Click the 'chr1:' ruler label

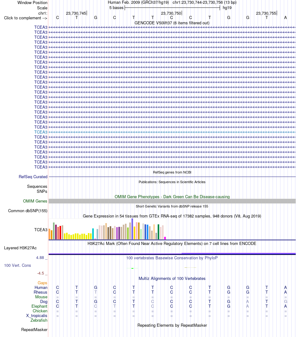(x=43, y=13)
